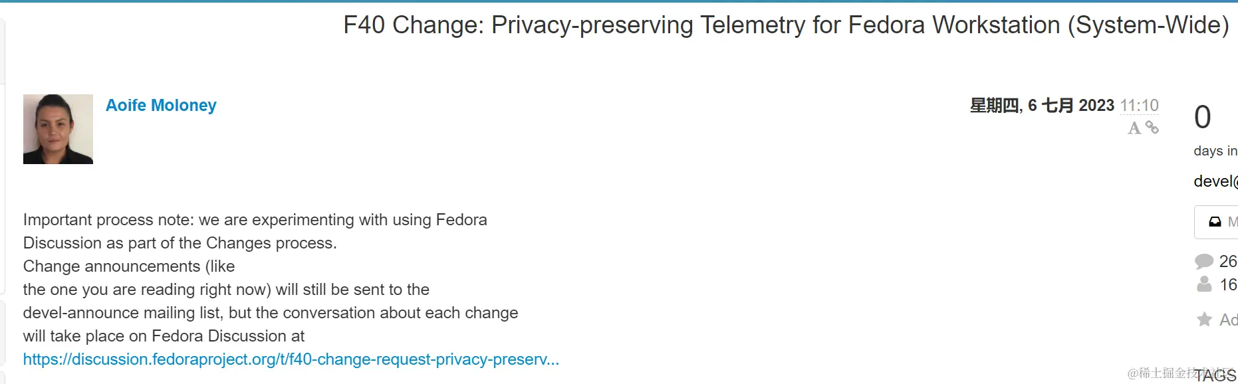The height and width of the screenshot is (384, 1238).
Task: Click the TAGS heading
Action: (1216, 375)
